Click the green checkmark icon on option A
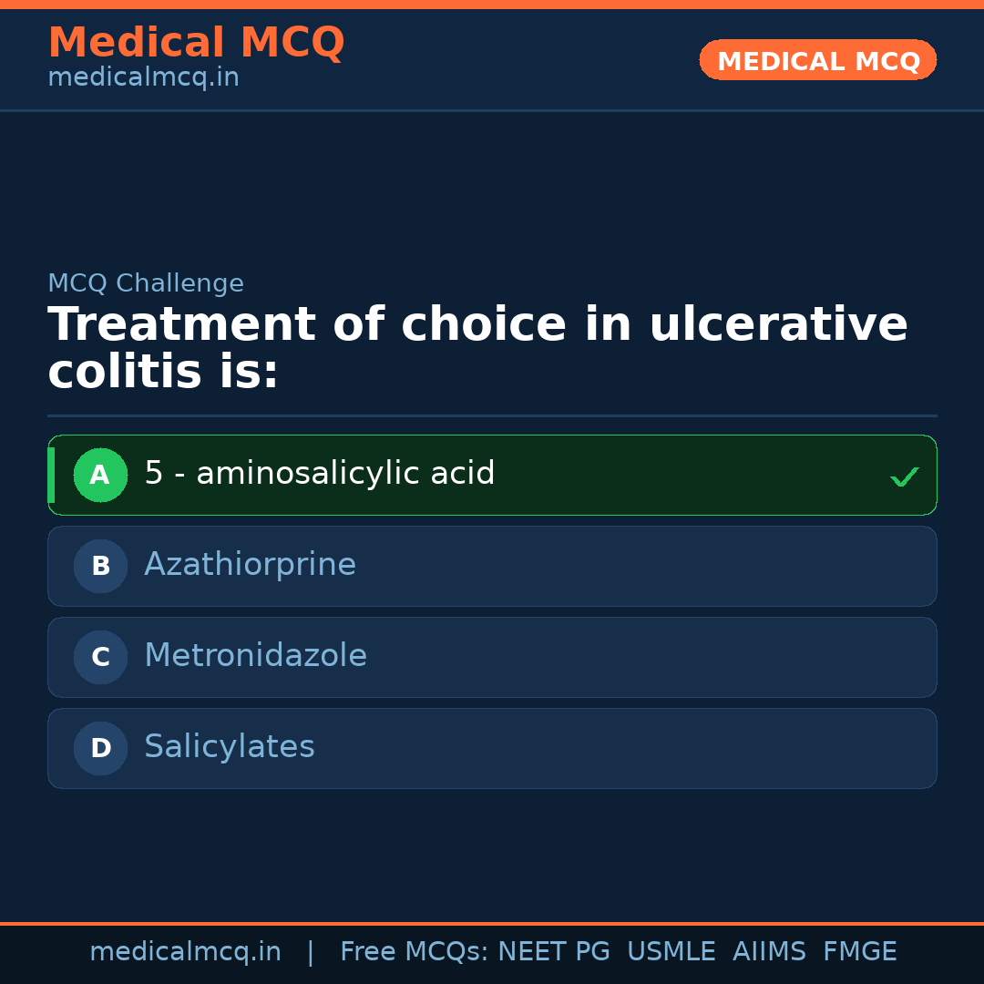Viewport: 984px width, 984px height. tap(905, 476)
